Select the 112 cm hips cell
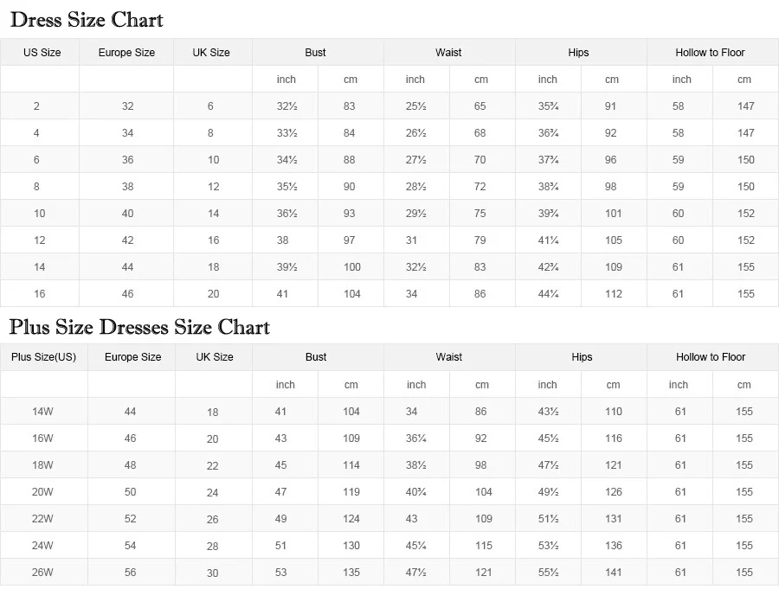This screenshot has width=779, height=589. tap(614, 294)
